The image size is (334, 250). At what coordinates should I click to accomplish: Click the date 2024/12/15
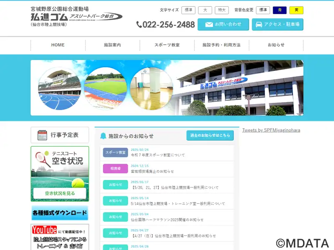click(140, 166)
